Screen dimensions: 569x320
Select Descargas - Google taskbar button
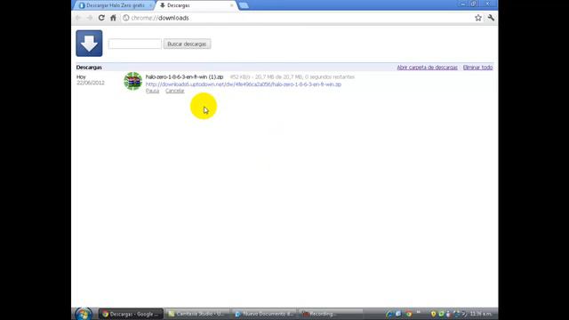pyautogui.click(x=131, y=314)
